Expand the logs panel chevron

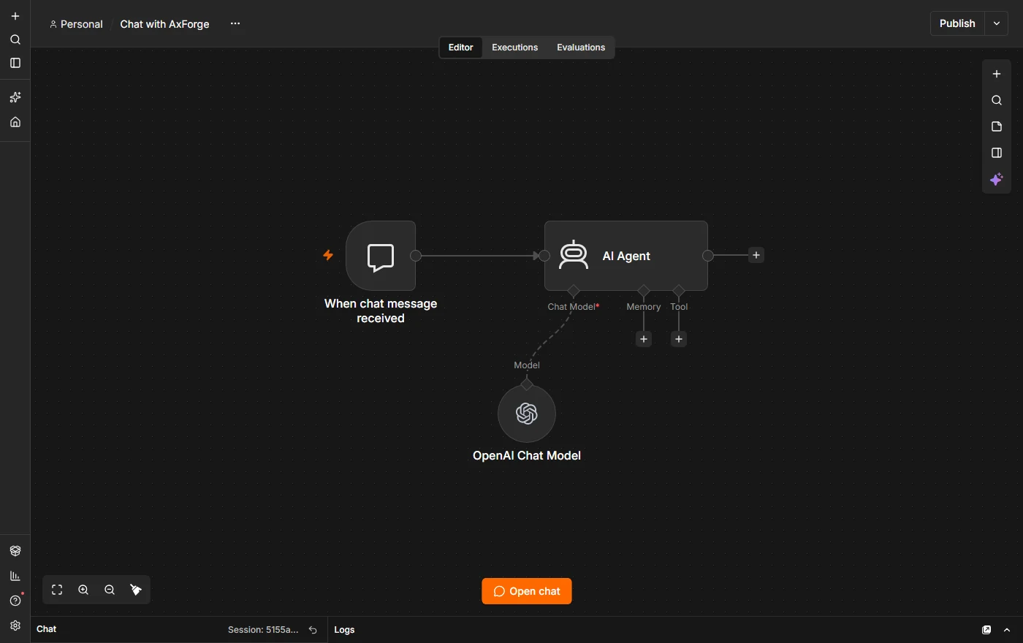tap(1007, 630)
